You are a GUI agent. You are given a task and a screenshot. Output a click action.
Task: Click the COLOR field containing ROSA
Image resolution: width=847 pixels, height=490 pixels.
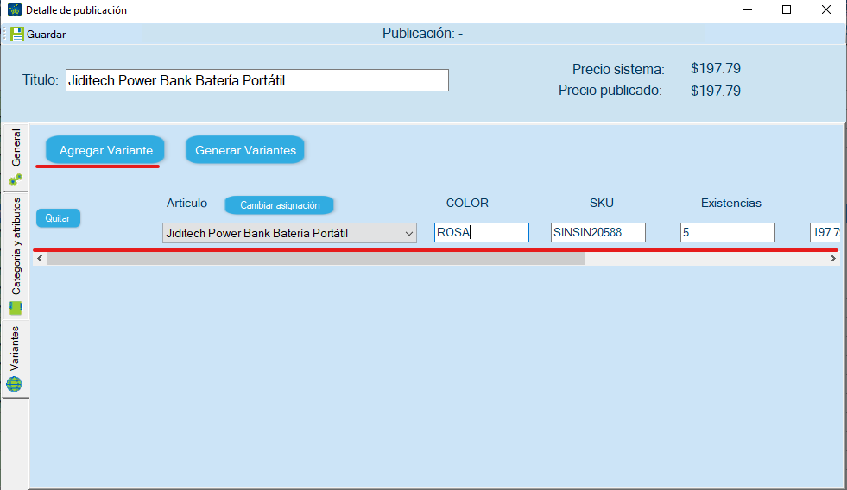click(481, 233)
